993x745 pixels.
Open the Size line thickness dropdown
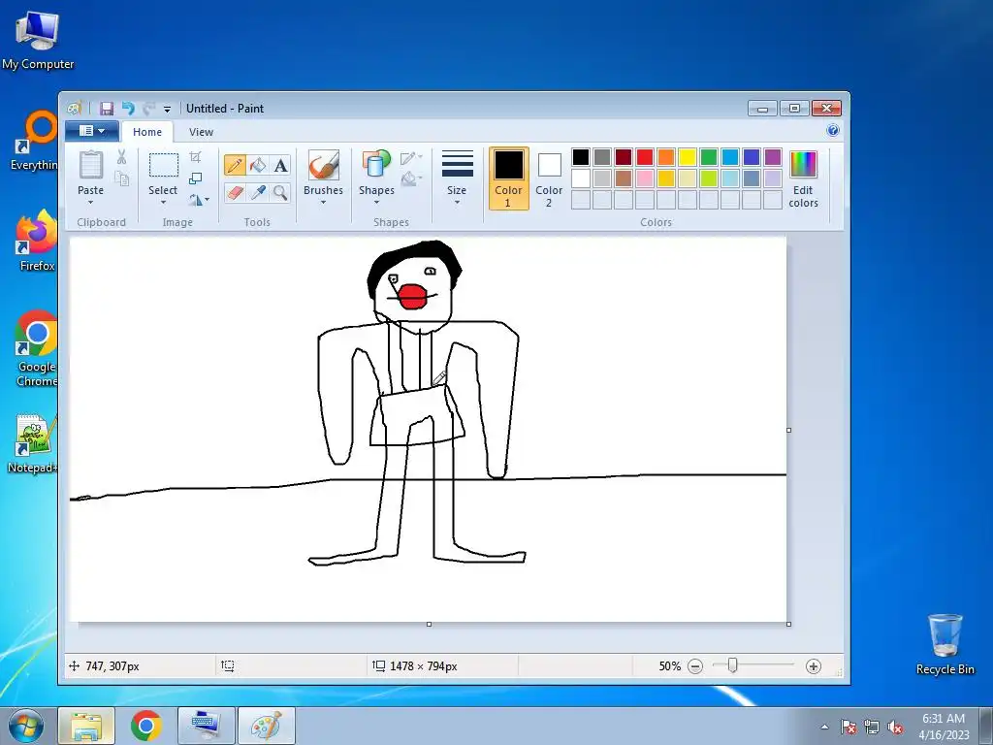click(457, 178)
